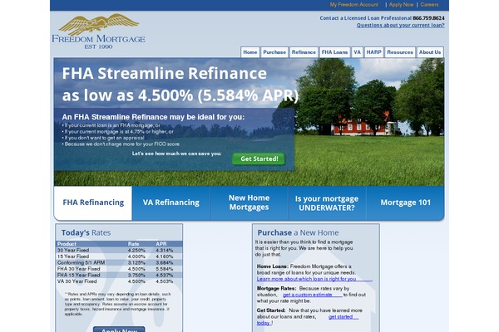Open the Resources menu item

point(400,52)
